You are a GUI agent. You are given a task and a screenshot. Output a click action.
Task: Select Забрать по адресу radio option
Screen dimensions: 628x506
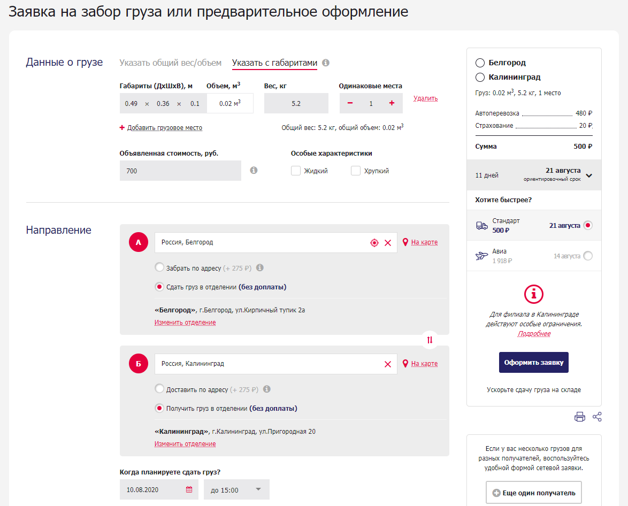159,268
